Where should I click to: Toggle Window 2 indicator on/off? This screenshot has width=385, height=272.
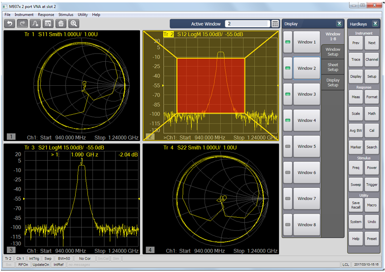click(288, 68)
